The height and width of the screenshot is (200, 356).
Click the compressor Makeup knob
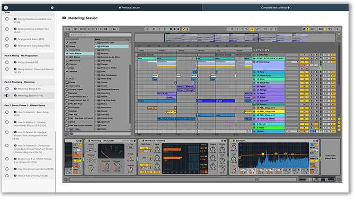tap(117, 166)
